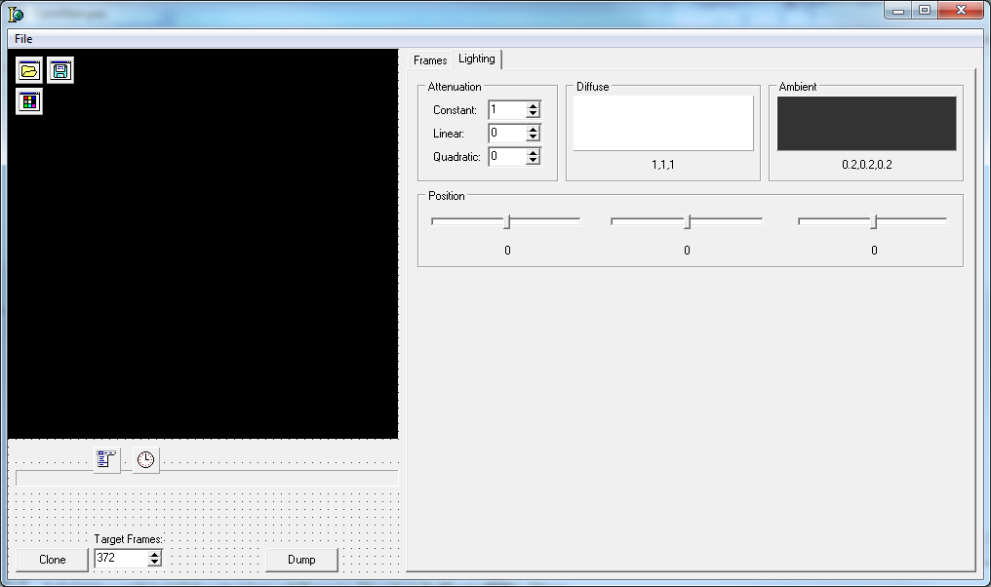Viewport: 991px width, 587px height.
Task: Open the File menu
Action: click(x=23, y=39)
